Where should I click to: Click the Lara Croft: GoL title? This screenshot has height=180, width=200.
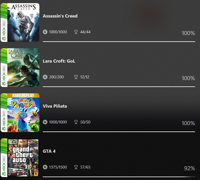59,61
